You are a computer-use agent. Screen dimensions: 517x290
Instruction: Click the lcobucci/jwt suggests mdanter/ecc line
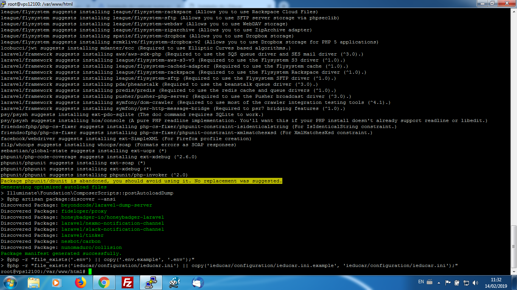[x=146, y=48]
